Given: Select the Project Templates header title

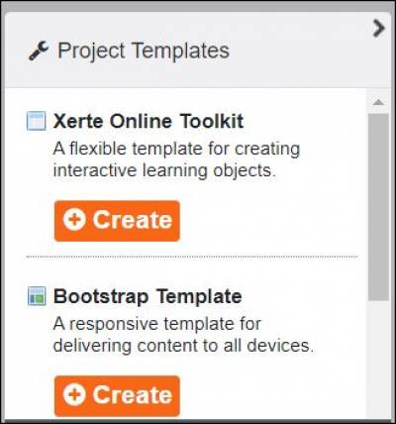Looking at the screenshot, I should 144,51.
